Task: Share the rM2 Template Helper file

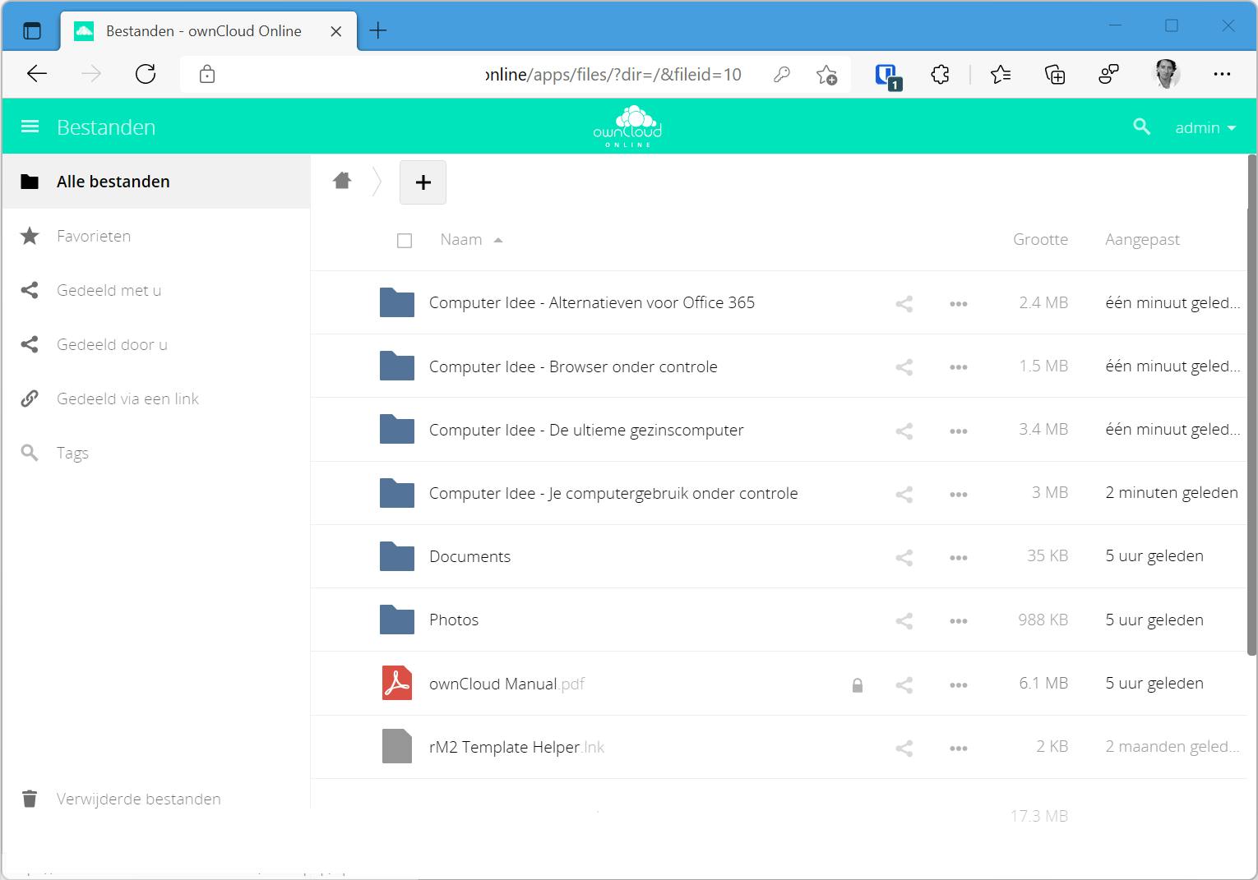Action: pyautogui.click(x=904, y=748)
